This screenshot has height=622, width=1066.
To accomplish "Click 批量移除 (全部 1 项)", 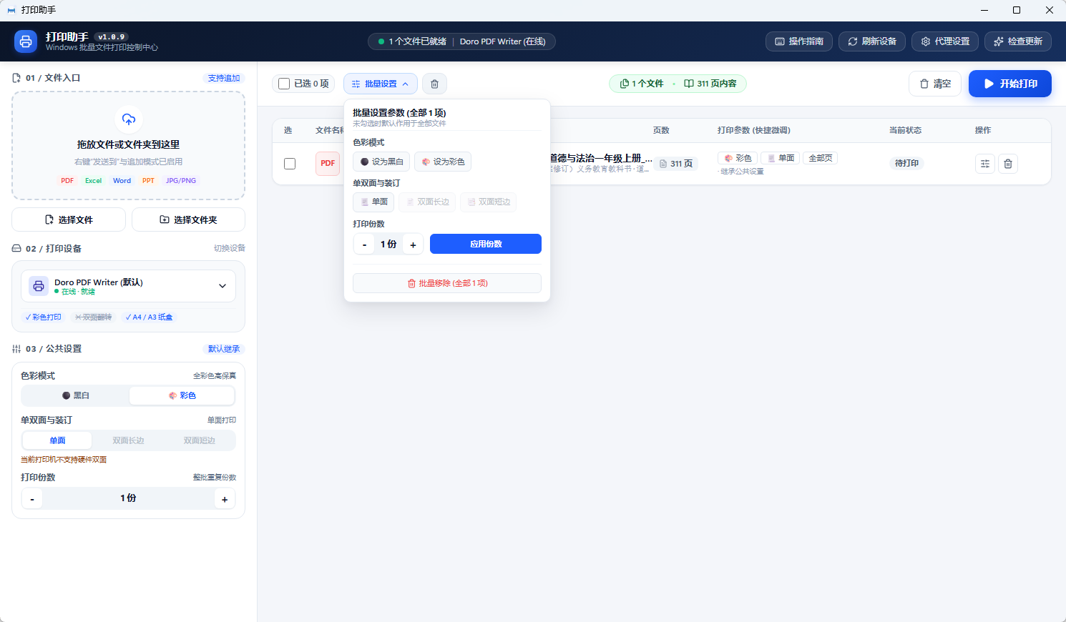I will pos(447,283).
